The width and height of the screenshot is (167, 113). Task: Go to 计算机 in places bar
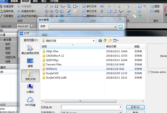[30, 89]
